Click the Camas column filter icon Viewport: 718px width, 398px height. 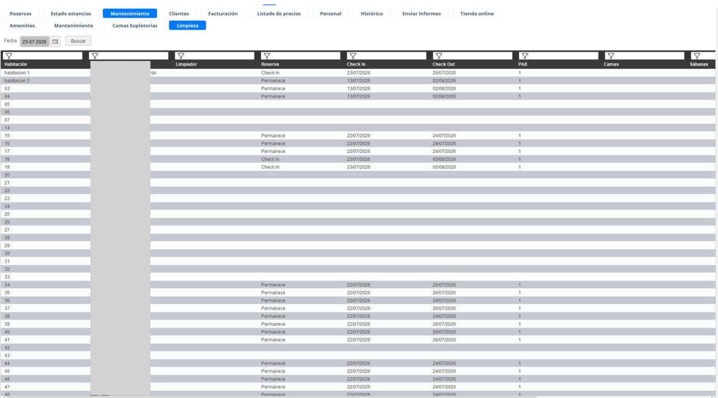[x=610, y=56]
